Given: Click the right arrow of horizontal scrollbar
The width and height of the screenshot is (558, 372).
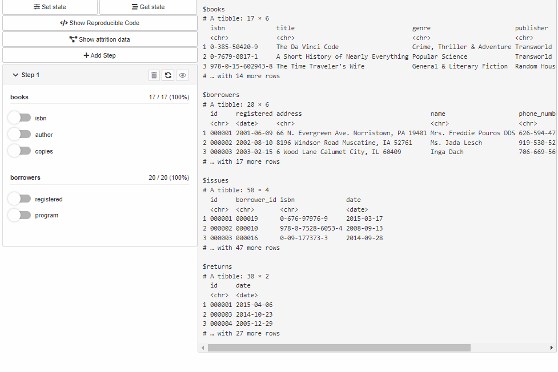Looking at the screenshot, I should [552, 347].
